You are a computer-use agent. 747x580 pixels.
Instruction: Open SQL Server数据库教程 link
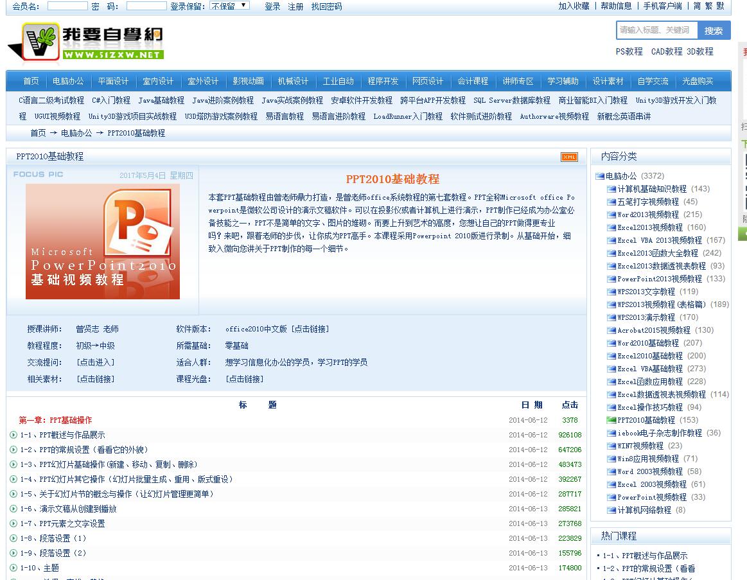tap(512, 100)
